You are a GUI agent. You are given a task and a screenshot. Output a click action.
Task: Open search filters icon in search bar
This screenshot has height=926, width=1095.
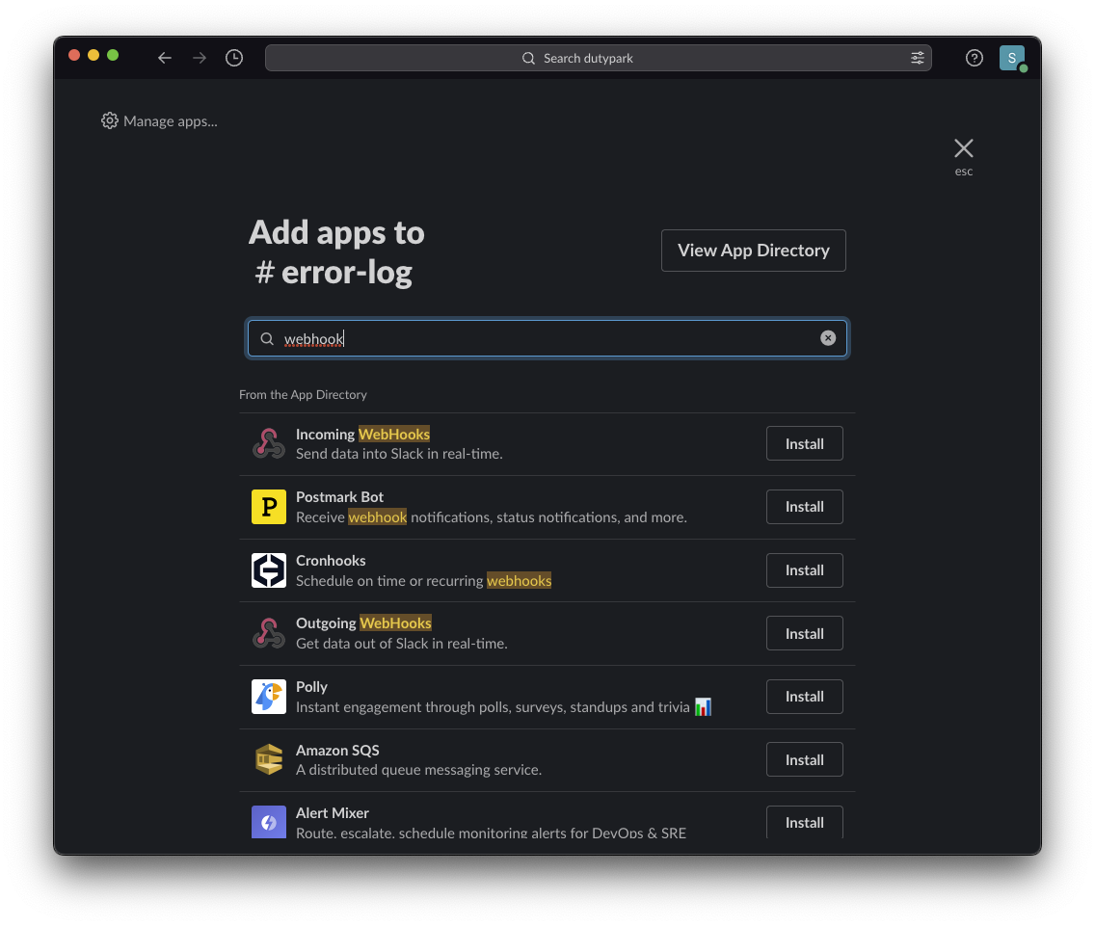917,58
